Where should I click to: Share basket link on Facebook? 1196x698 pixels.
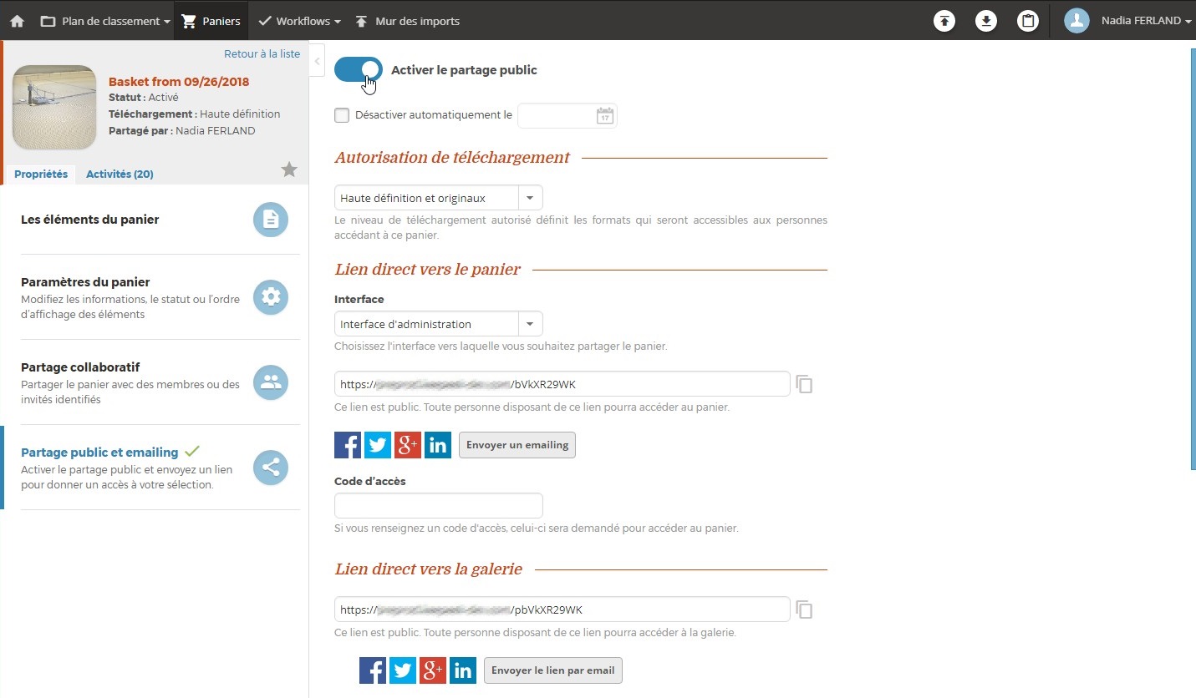tap(348, 445)
